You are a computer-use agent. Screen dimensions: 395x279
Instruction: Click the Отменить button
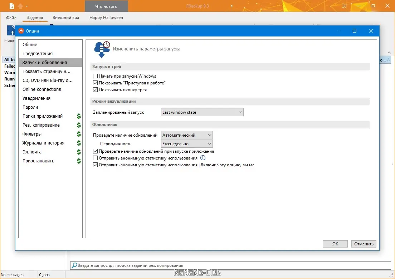[364, 244]
